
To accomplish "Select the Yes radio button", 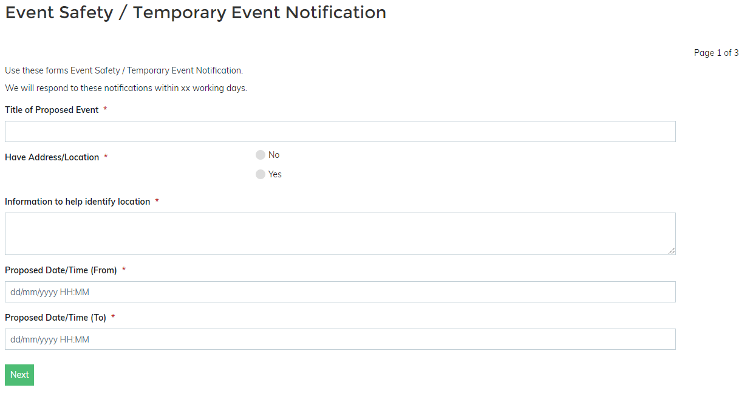I will [x=261, y=174].
